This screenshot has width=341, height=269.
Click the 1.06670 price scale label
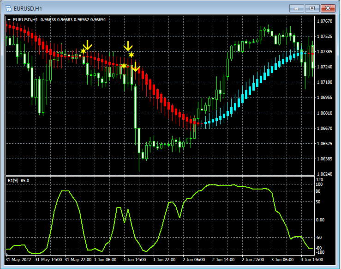(325, 128)
